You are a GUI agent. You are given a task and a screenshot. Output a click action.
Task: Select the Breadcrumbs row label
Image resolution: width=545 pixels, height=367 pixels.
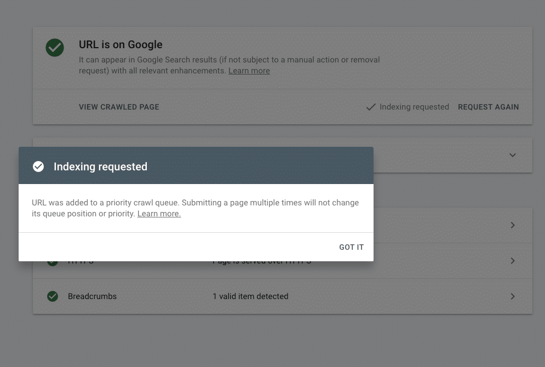point(92,296)
